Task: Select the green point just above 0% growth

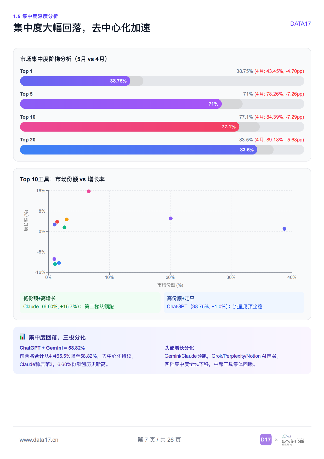Action: pyautogui.click(x=64, y=227)
